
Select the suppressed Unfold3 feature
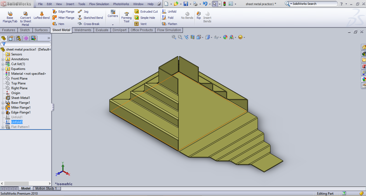[x=16, y=122]
